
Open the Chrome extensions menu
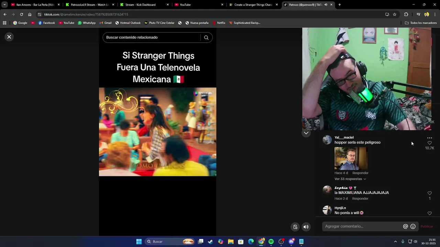coord(406,14)
